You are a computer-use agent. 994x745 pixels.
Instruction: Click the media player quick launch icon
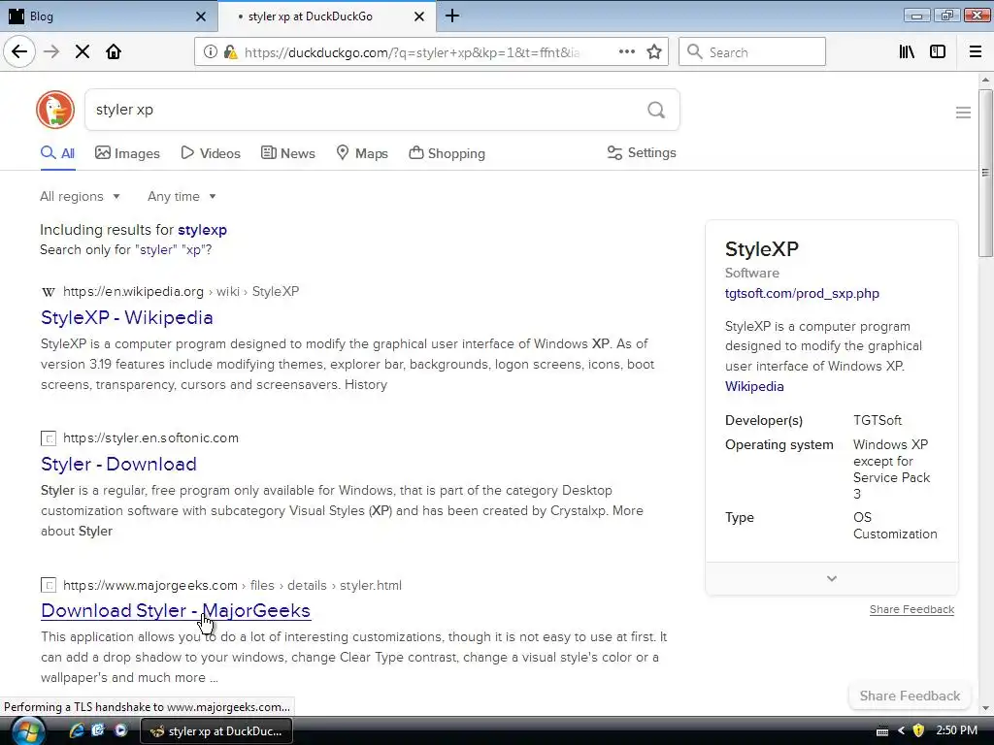point(120,730)
